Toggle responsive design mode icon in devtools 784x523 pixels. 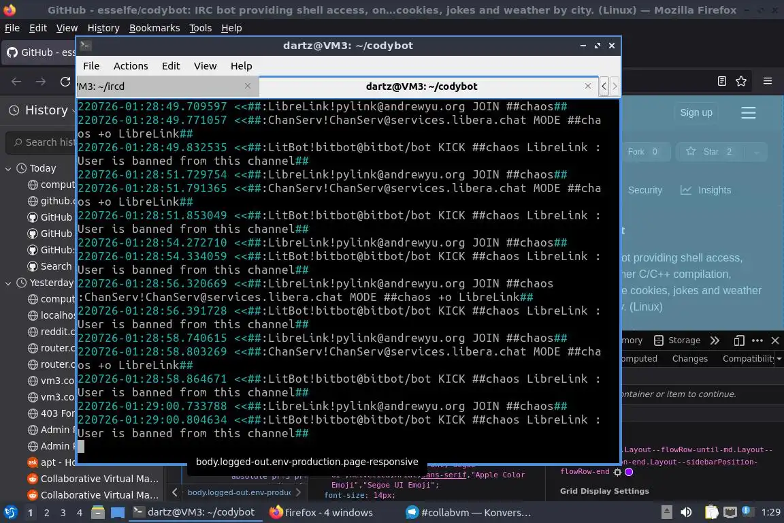pyautogui.click(x=739, y=340)
